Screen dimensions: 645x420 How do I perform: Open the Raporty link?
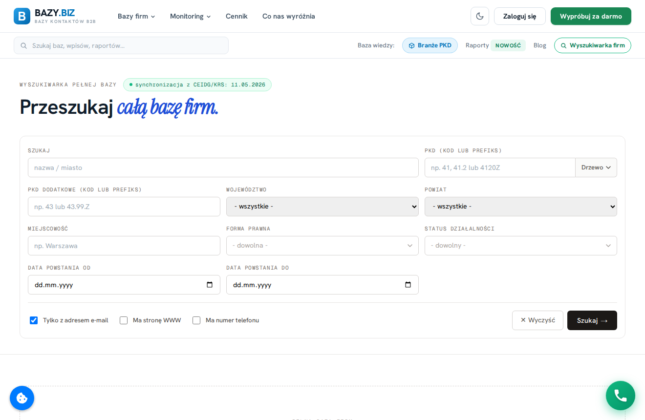(x=477, y=45)
